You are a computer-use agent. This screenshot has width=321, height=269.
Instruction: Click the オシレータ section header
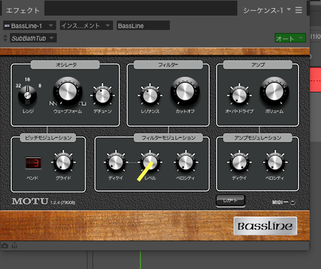[65, 65]
